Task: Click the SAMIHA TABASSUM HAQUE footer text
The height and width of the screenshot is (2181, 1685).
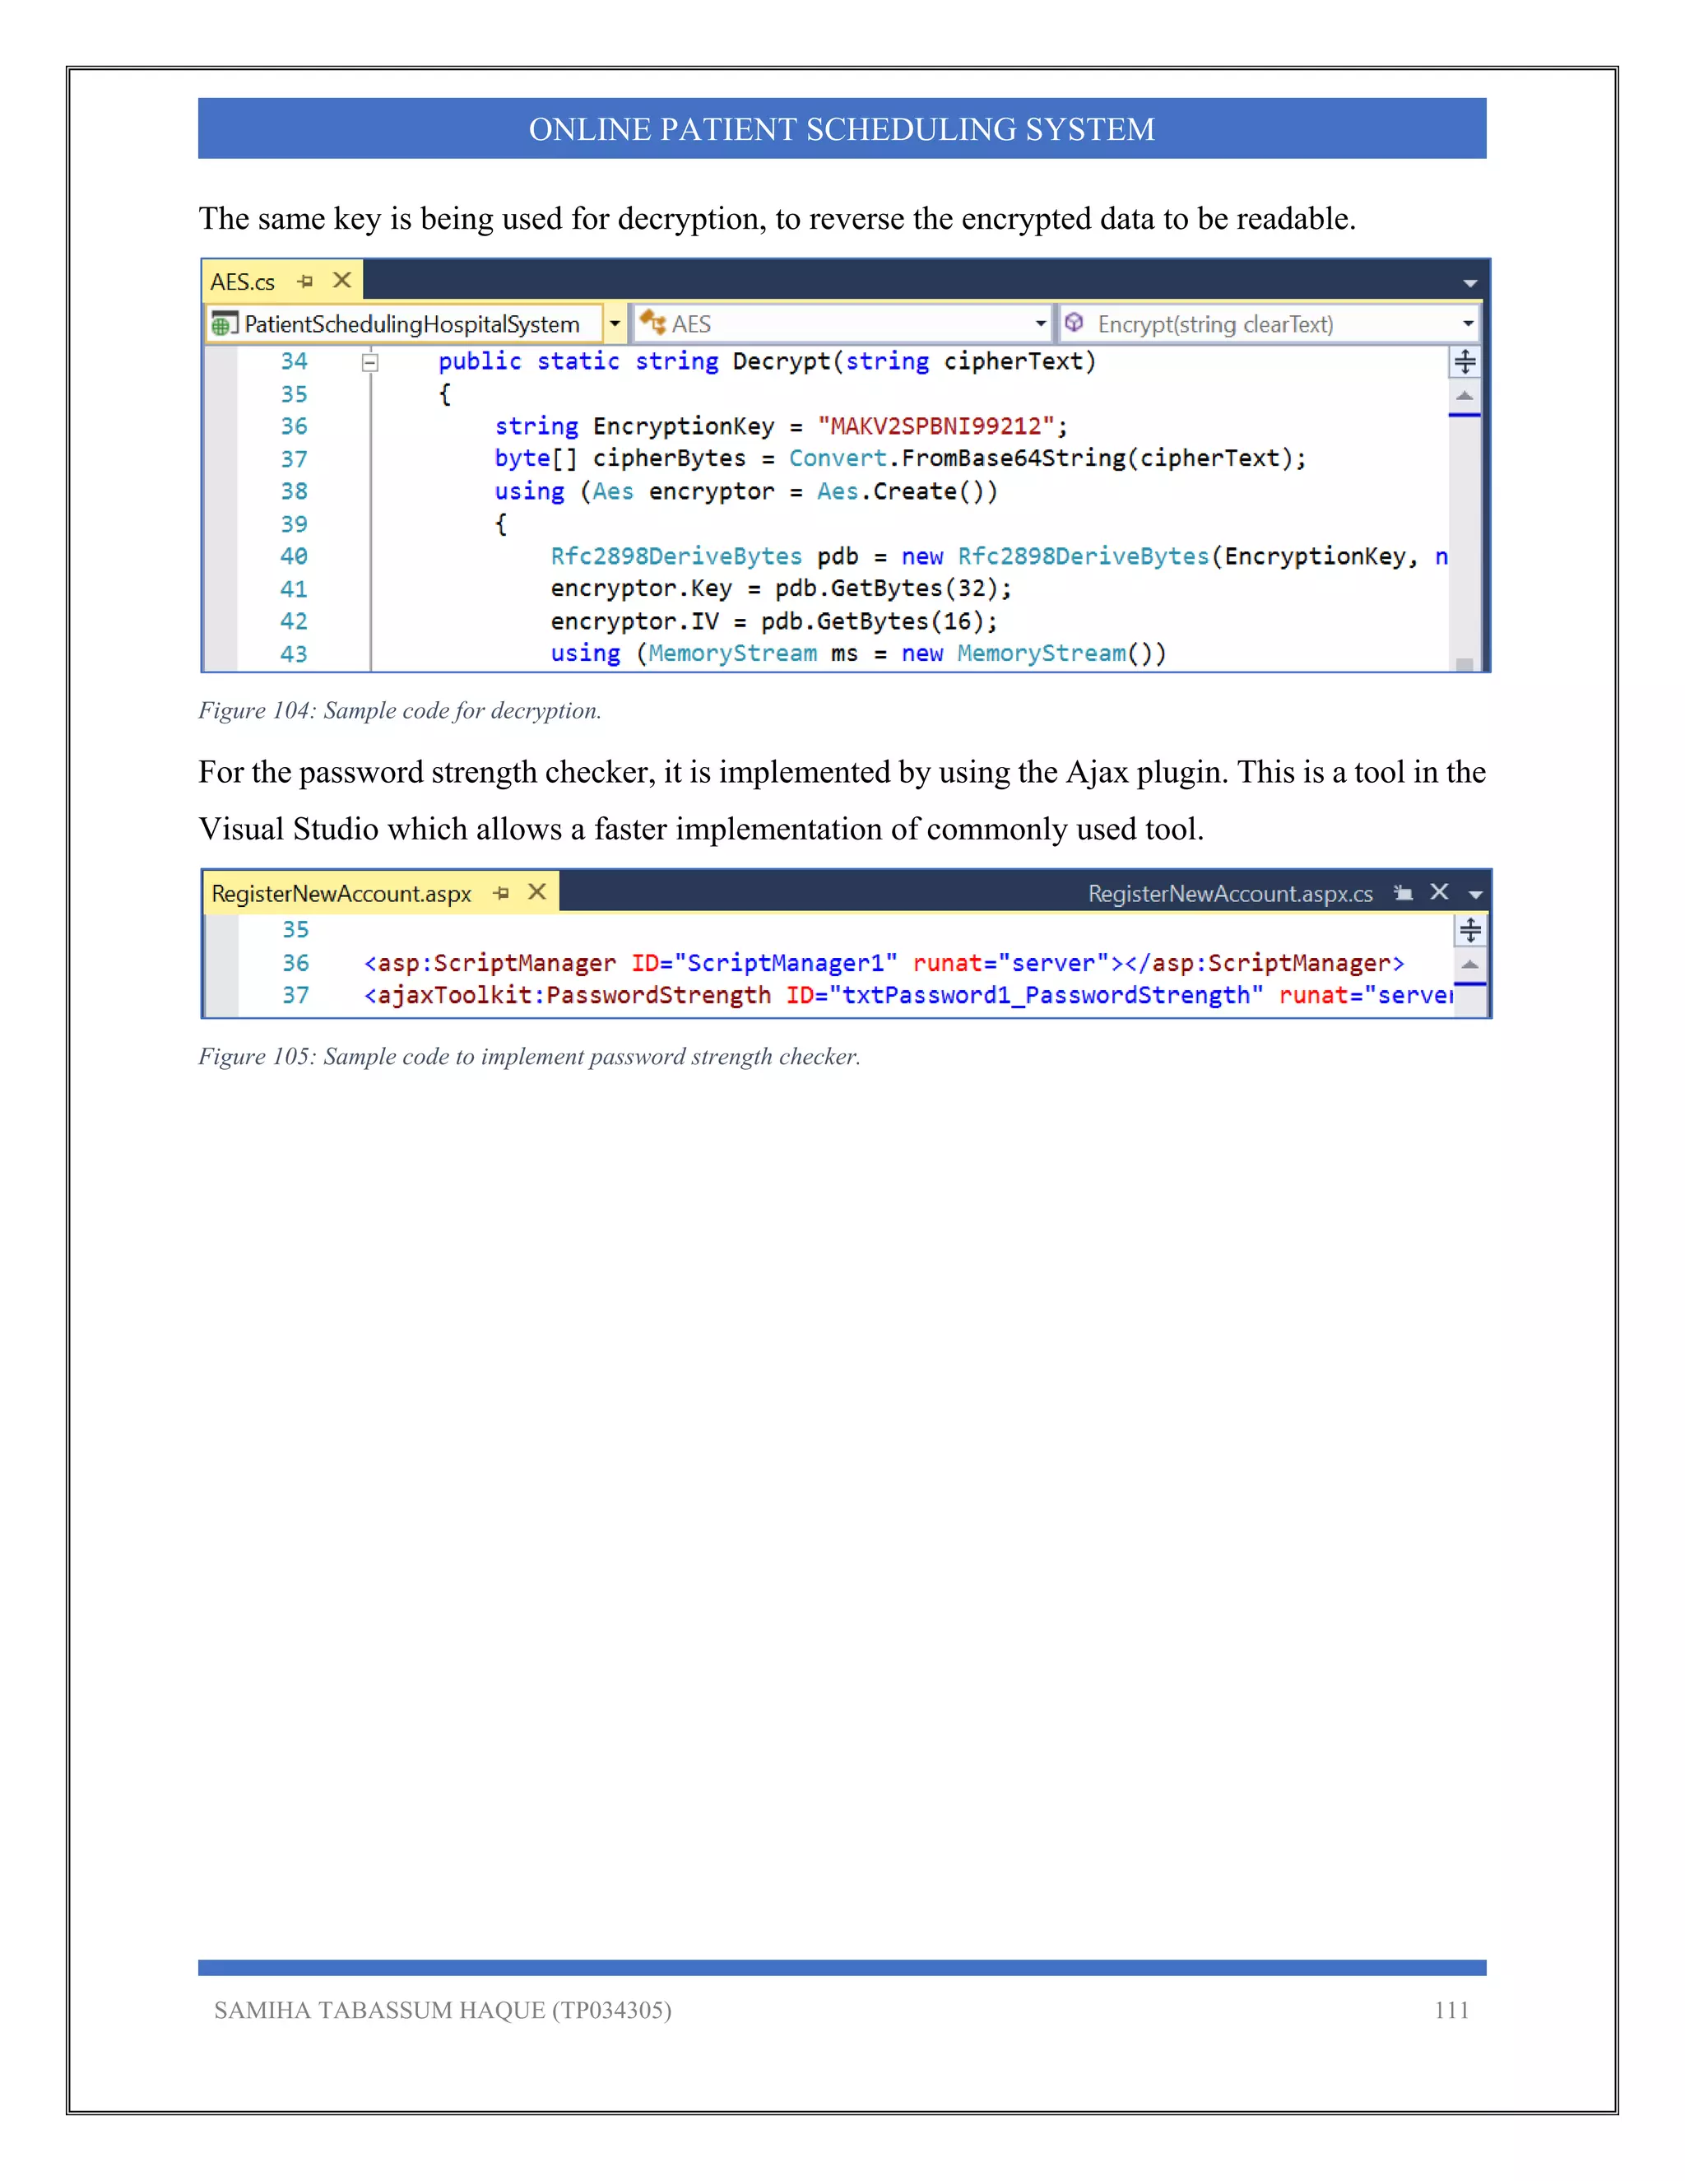Action: (442, 2011)
